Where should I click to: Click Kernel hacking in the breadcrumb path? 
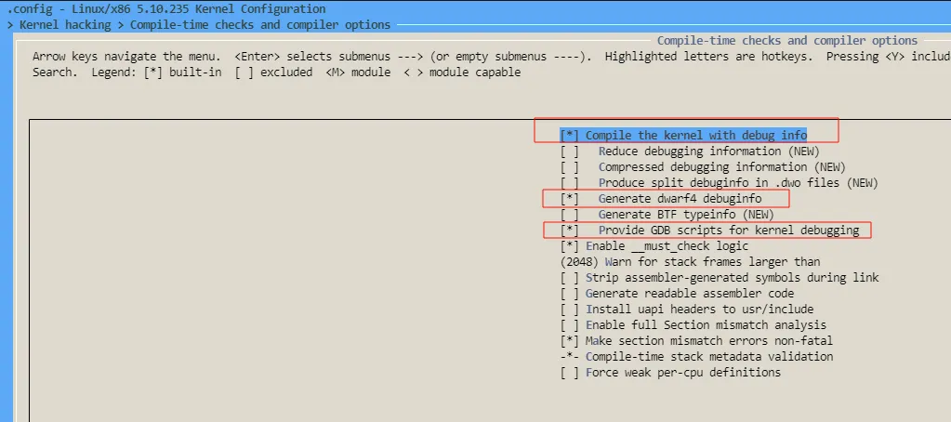coord(64,25)
